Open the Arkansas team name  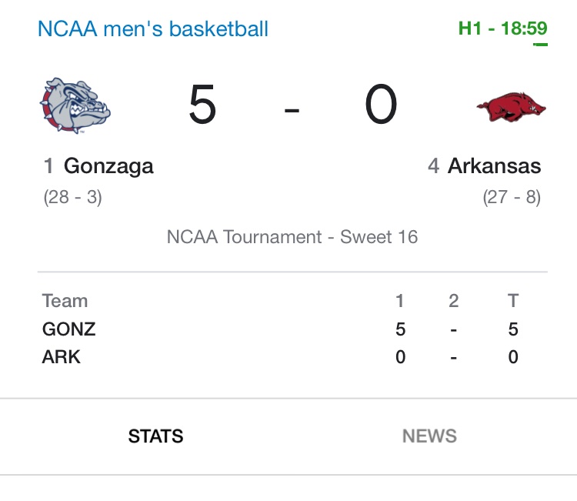[x=494, y=165]
